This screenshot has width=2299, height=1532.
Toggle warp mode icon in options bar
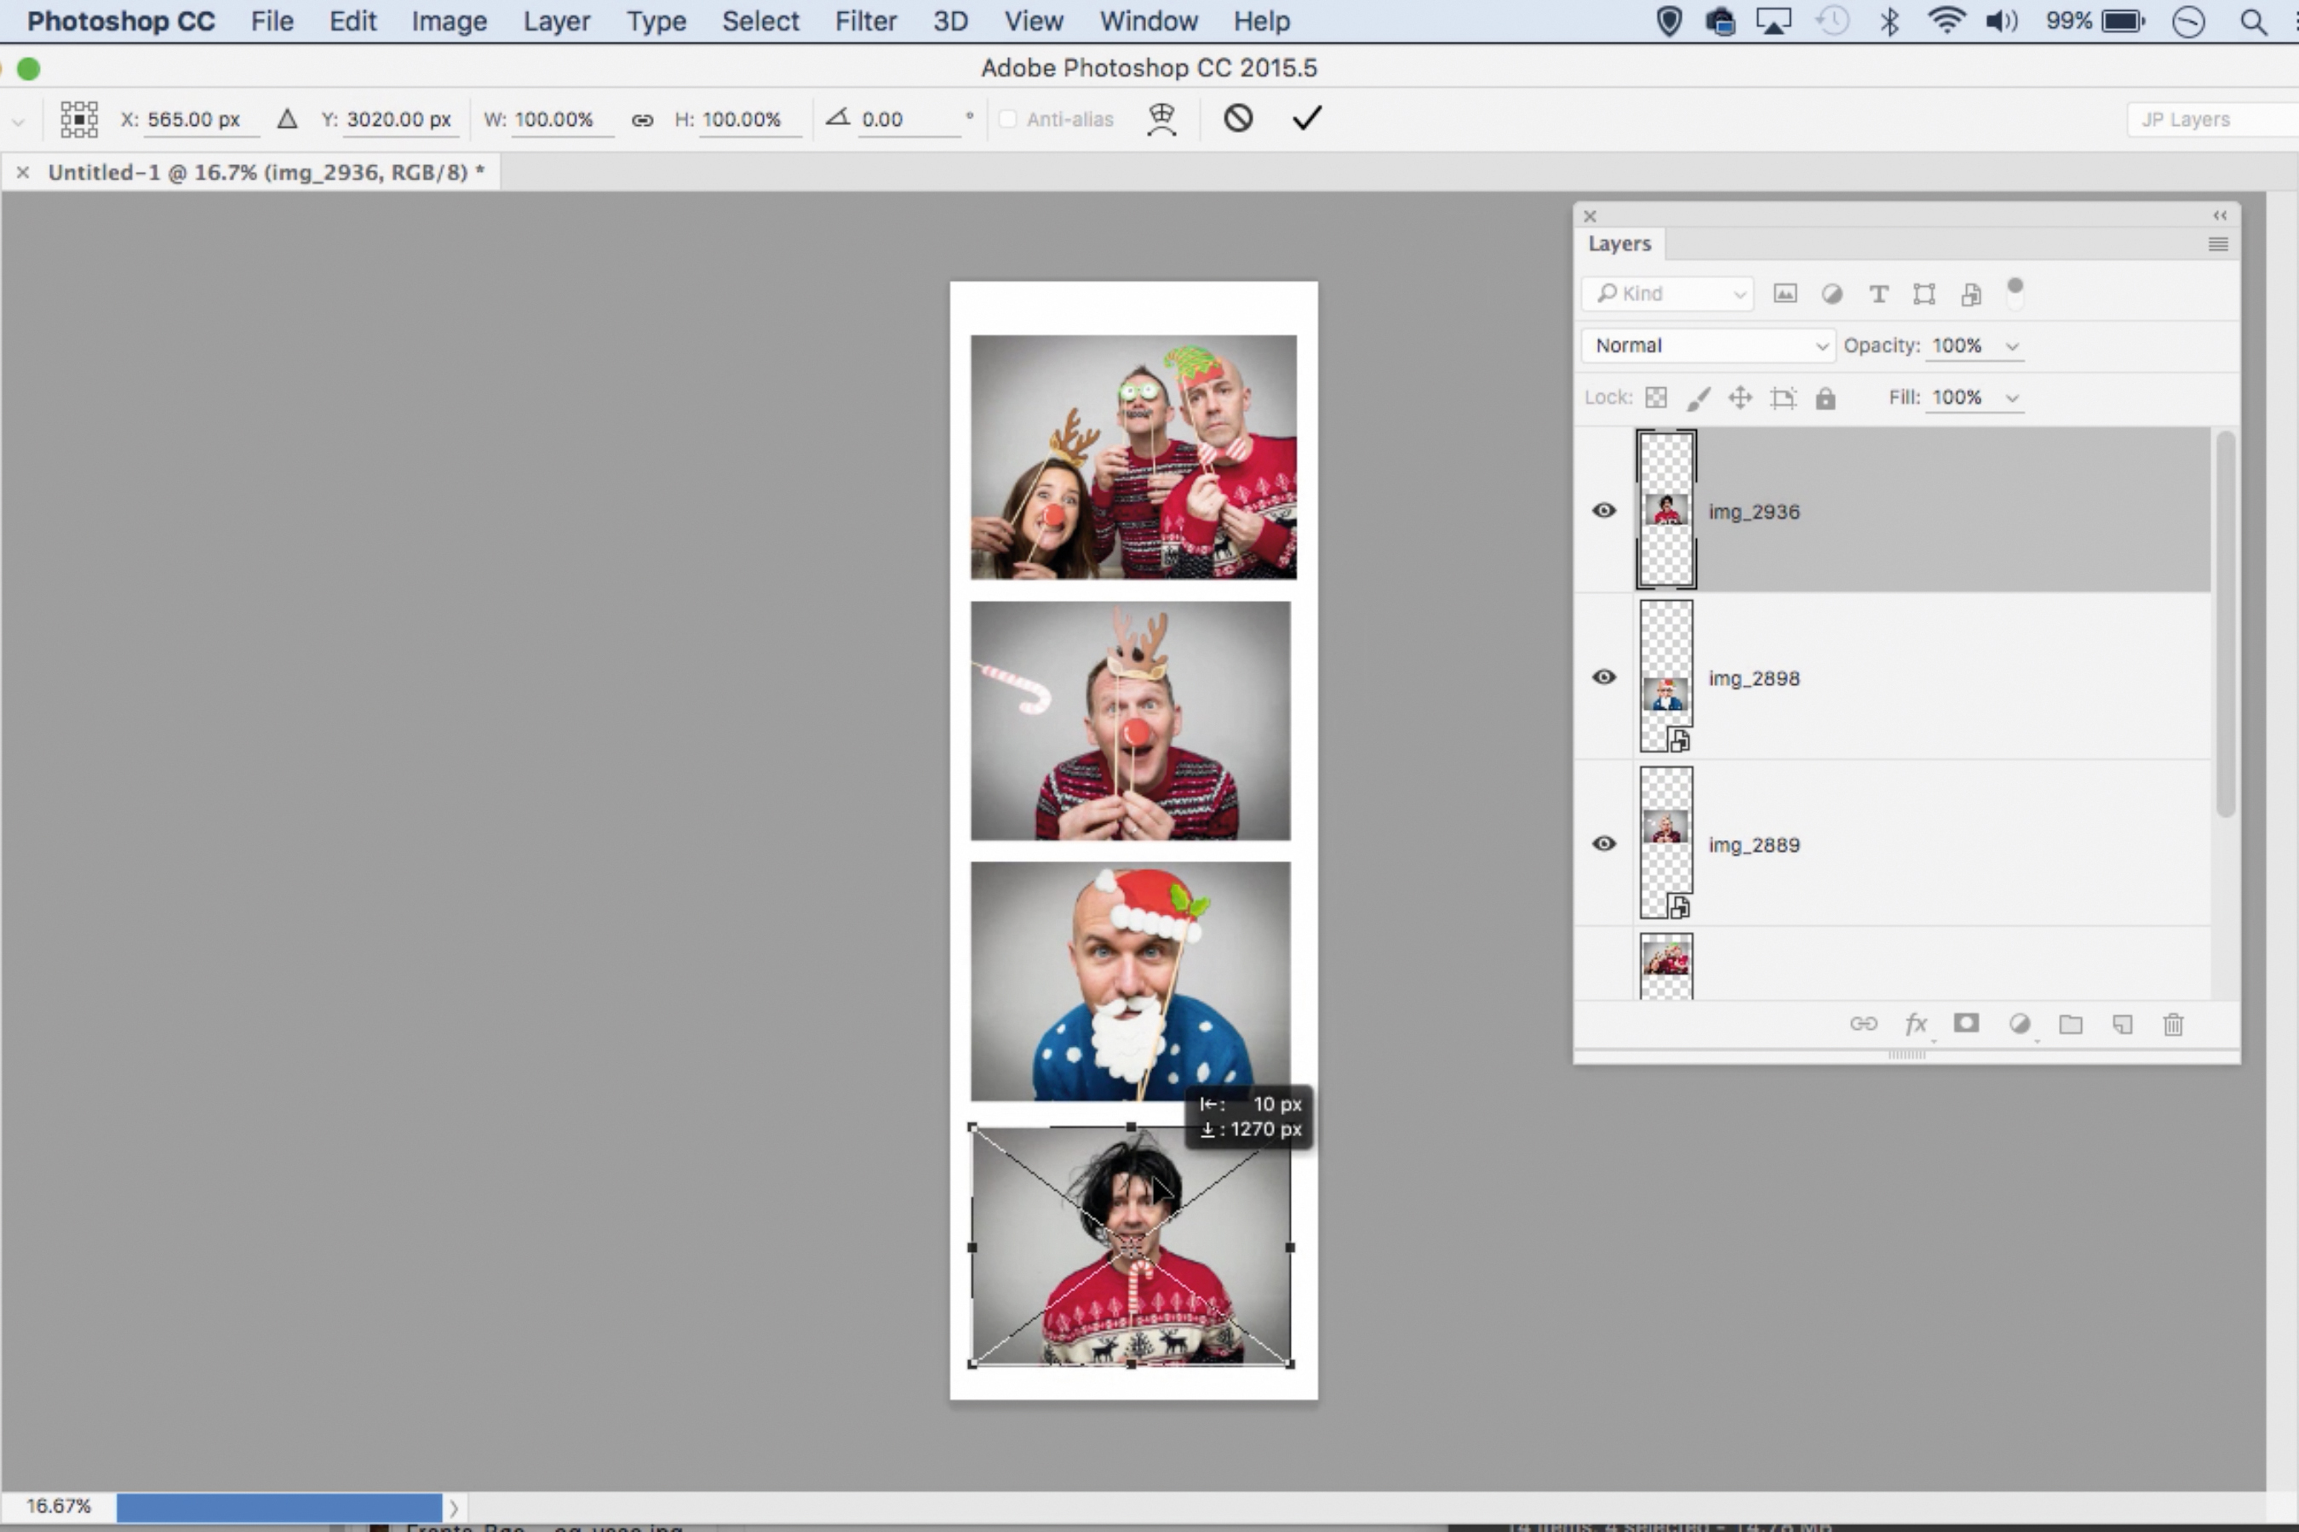pyautogui.click(x=1161, y=118)
